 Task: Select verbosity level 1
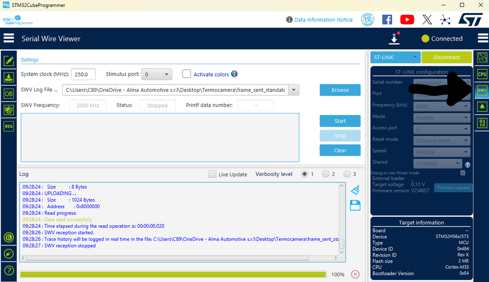point(304,174)
